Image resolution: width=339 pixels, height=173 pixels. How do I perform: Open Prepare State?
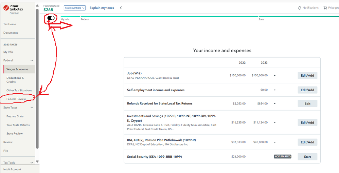point(15,116)
